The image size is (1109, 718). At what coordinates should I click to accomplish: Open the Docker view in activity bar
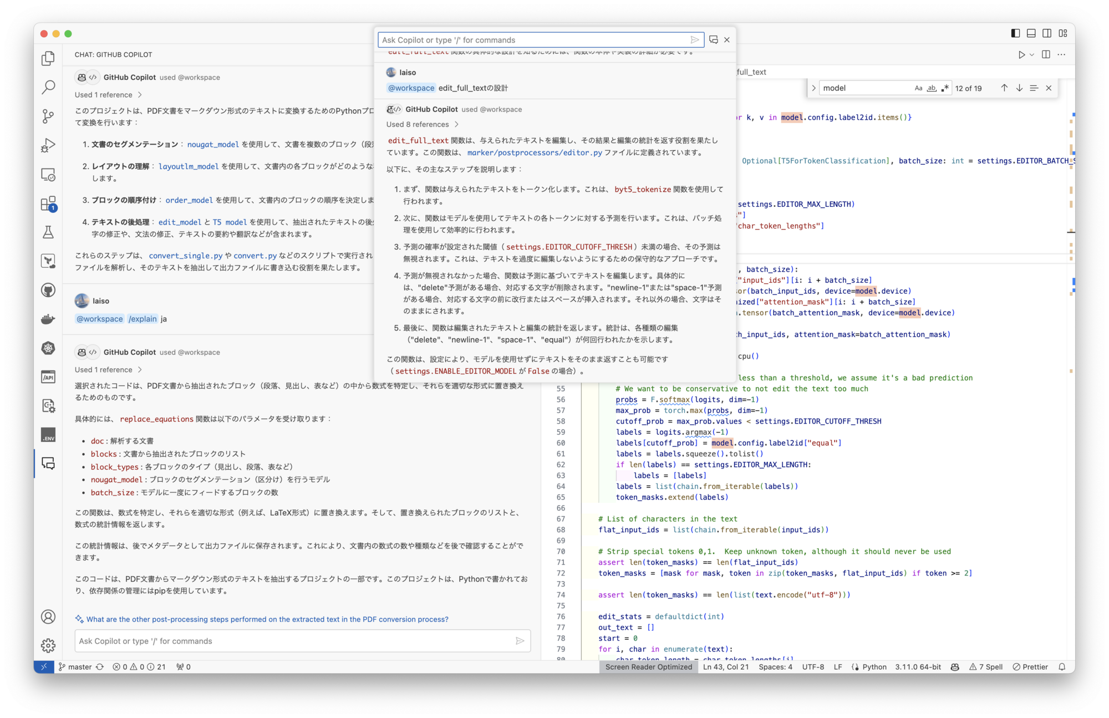coord(48,319)
